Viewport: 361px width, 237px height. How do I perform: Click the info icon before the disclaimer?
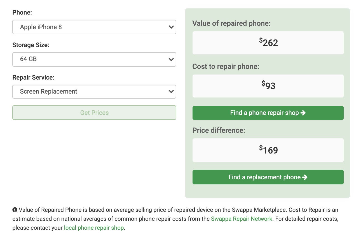(15, 210)
